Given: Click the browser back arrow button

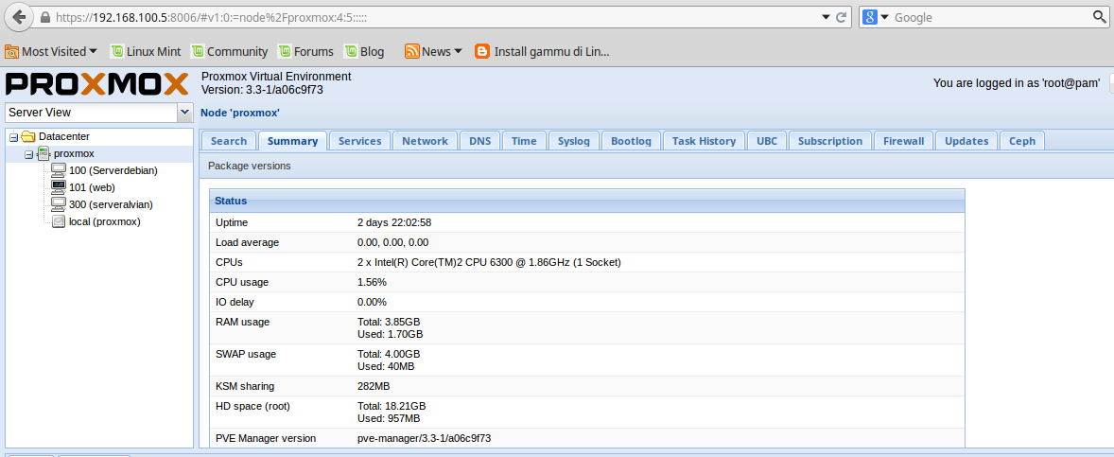Looking at the screenshot, I should (x=19, y=16).
